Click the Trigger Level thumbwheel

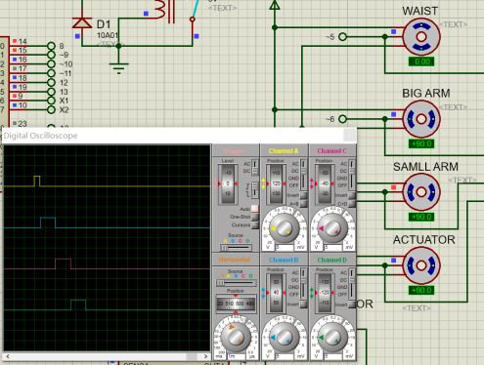(228, 184)
